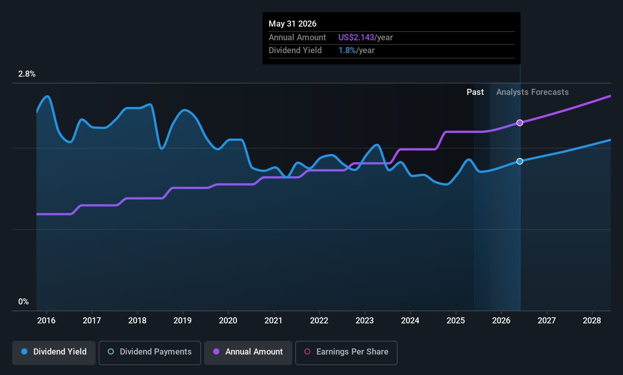The width and height of the screenshot is (623, 375).
Task: Click the 2020 x-axis label
Action: (x=228, y=321)
